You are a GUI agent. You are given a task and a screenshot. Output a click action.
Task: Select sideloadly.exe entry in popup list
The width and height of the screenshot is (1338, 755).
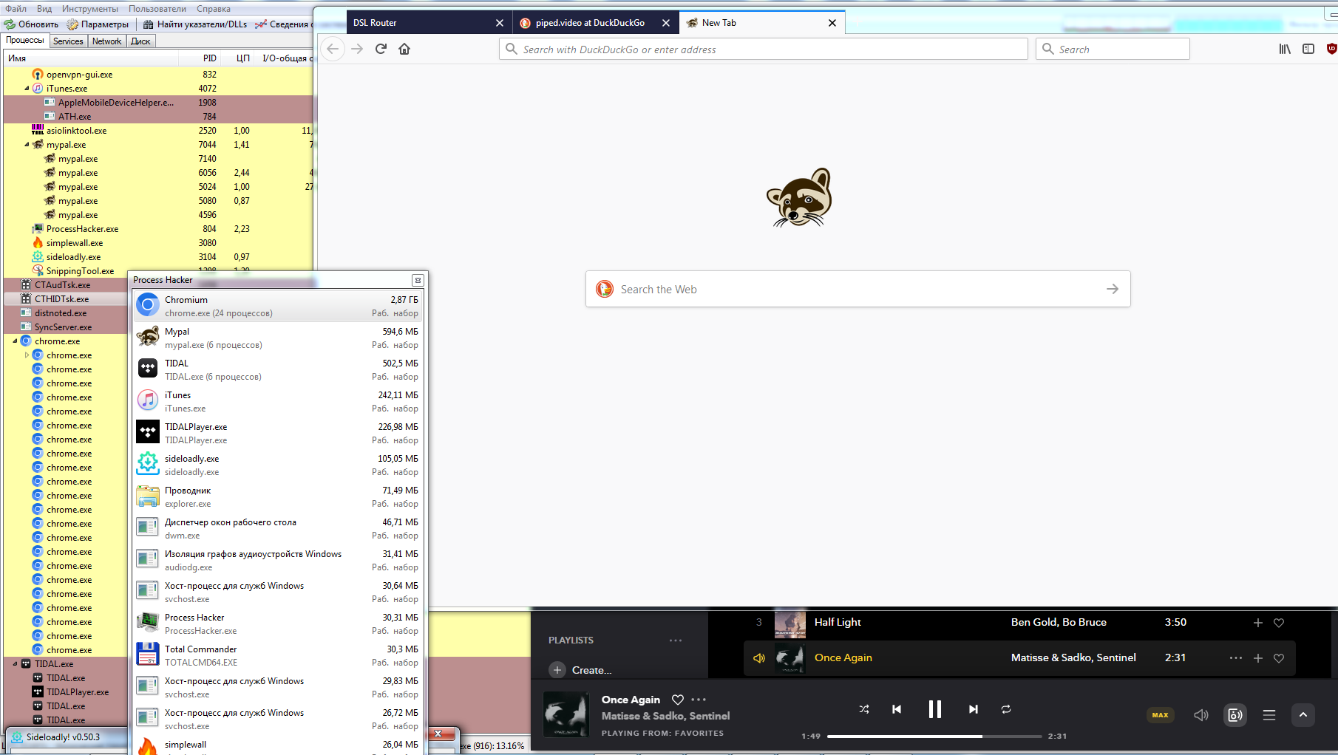279,465
